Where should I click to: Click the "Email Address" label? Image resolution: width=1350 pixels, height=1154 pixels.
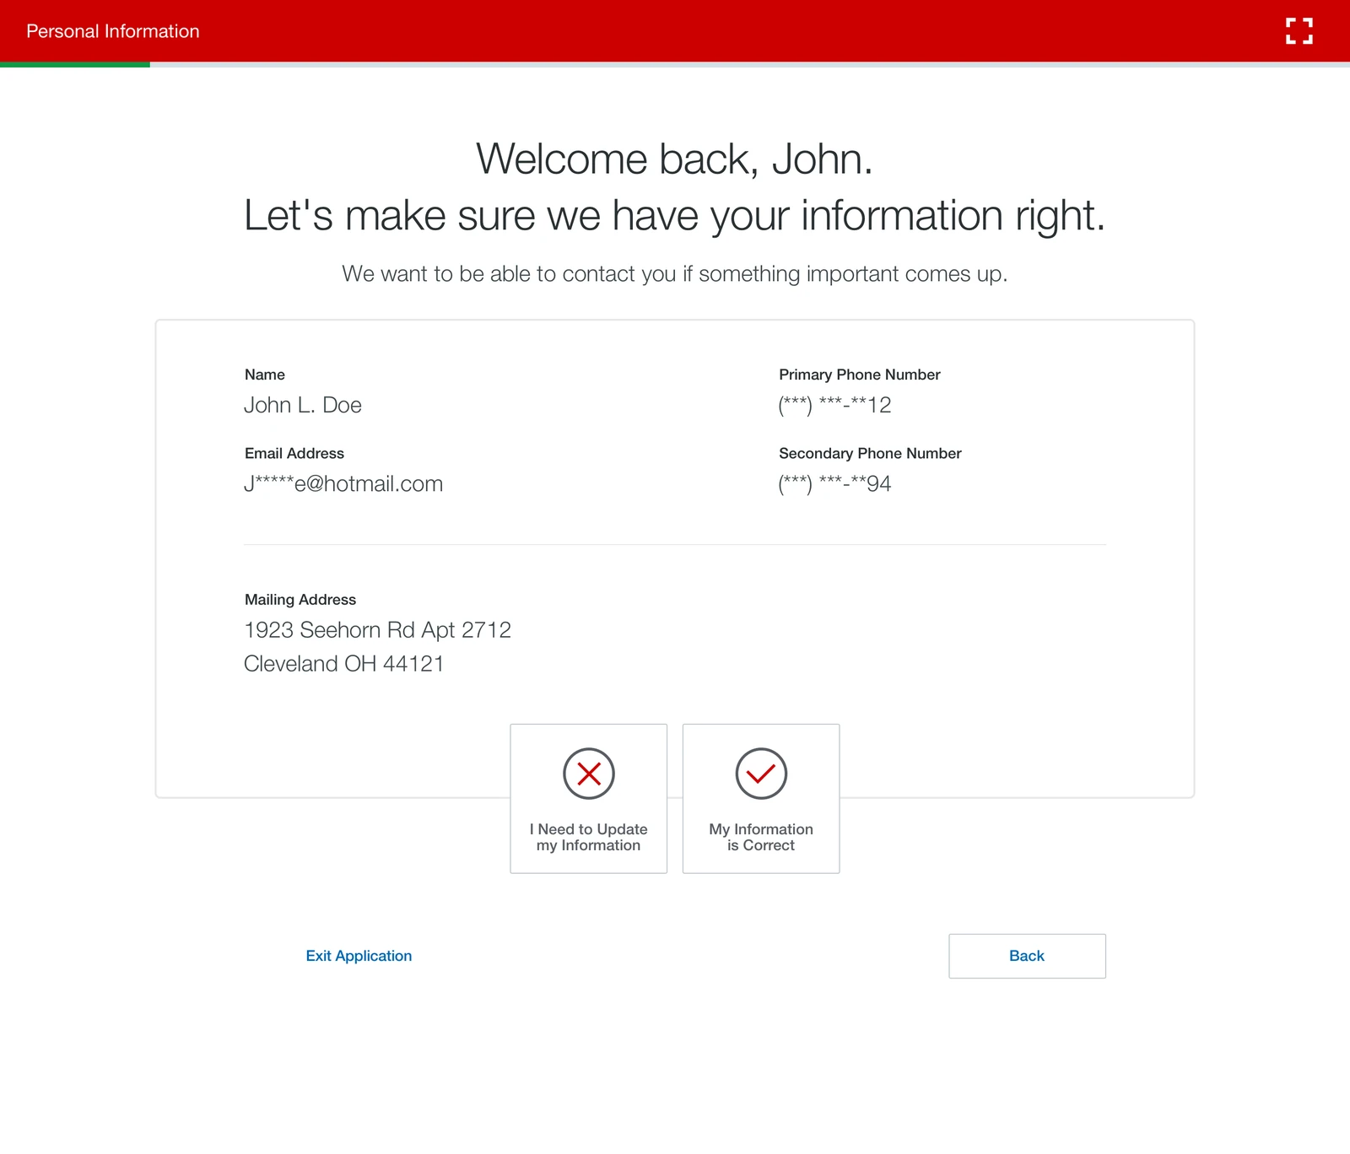(x=294, y=453)
